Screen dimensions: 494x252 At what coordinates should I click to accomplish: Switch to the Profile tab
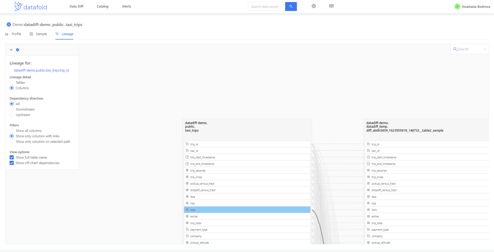[x=13, y=34]
